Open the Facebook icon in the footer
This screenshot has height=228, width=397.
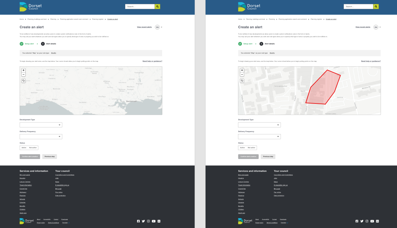coord(138,221)
